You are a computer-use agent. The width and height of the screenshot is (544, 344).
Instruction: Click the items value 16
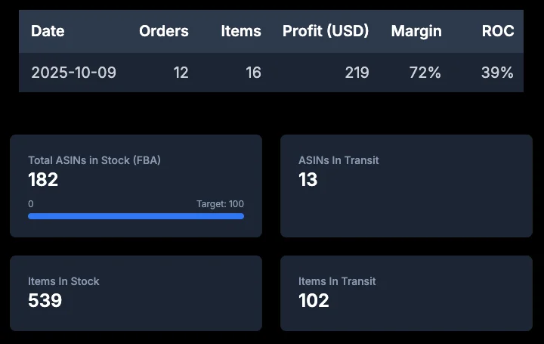coord(253,73)
